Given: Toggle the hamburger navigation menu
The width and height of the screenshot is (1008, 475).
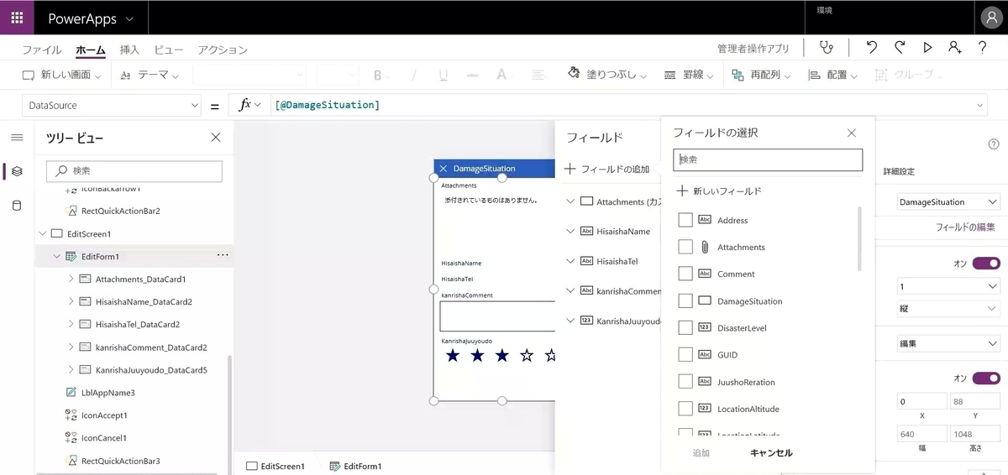Looking at the screenshot, I should click(x=17, y=138).
